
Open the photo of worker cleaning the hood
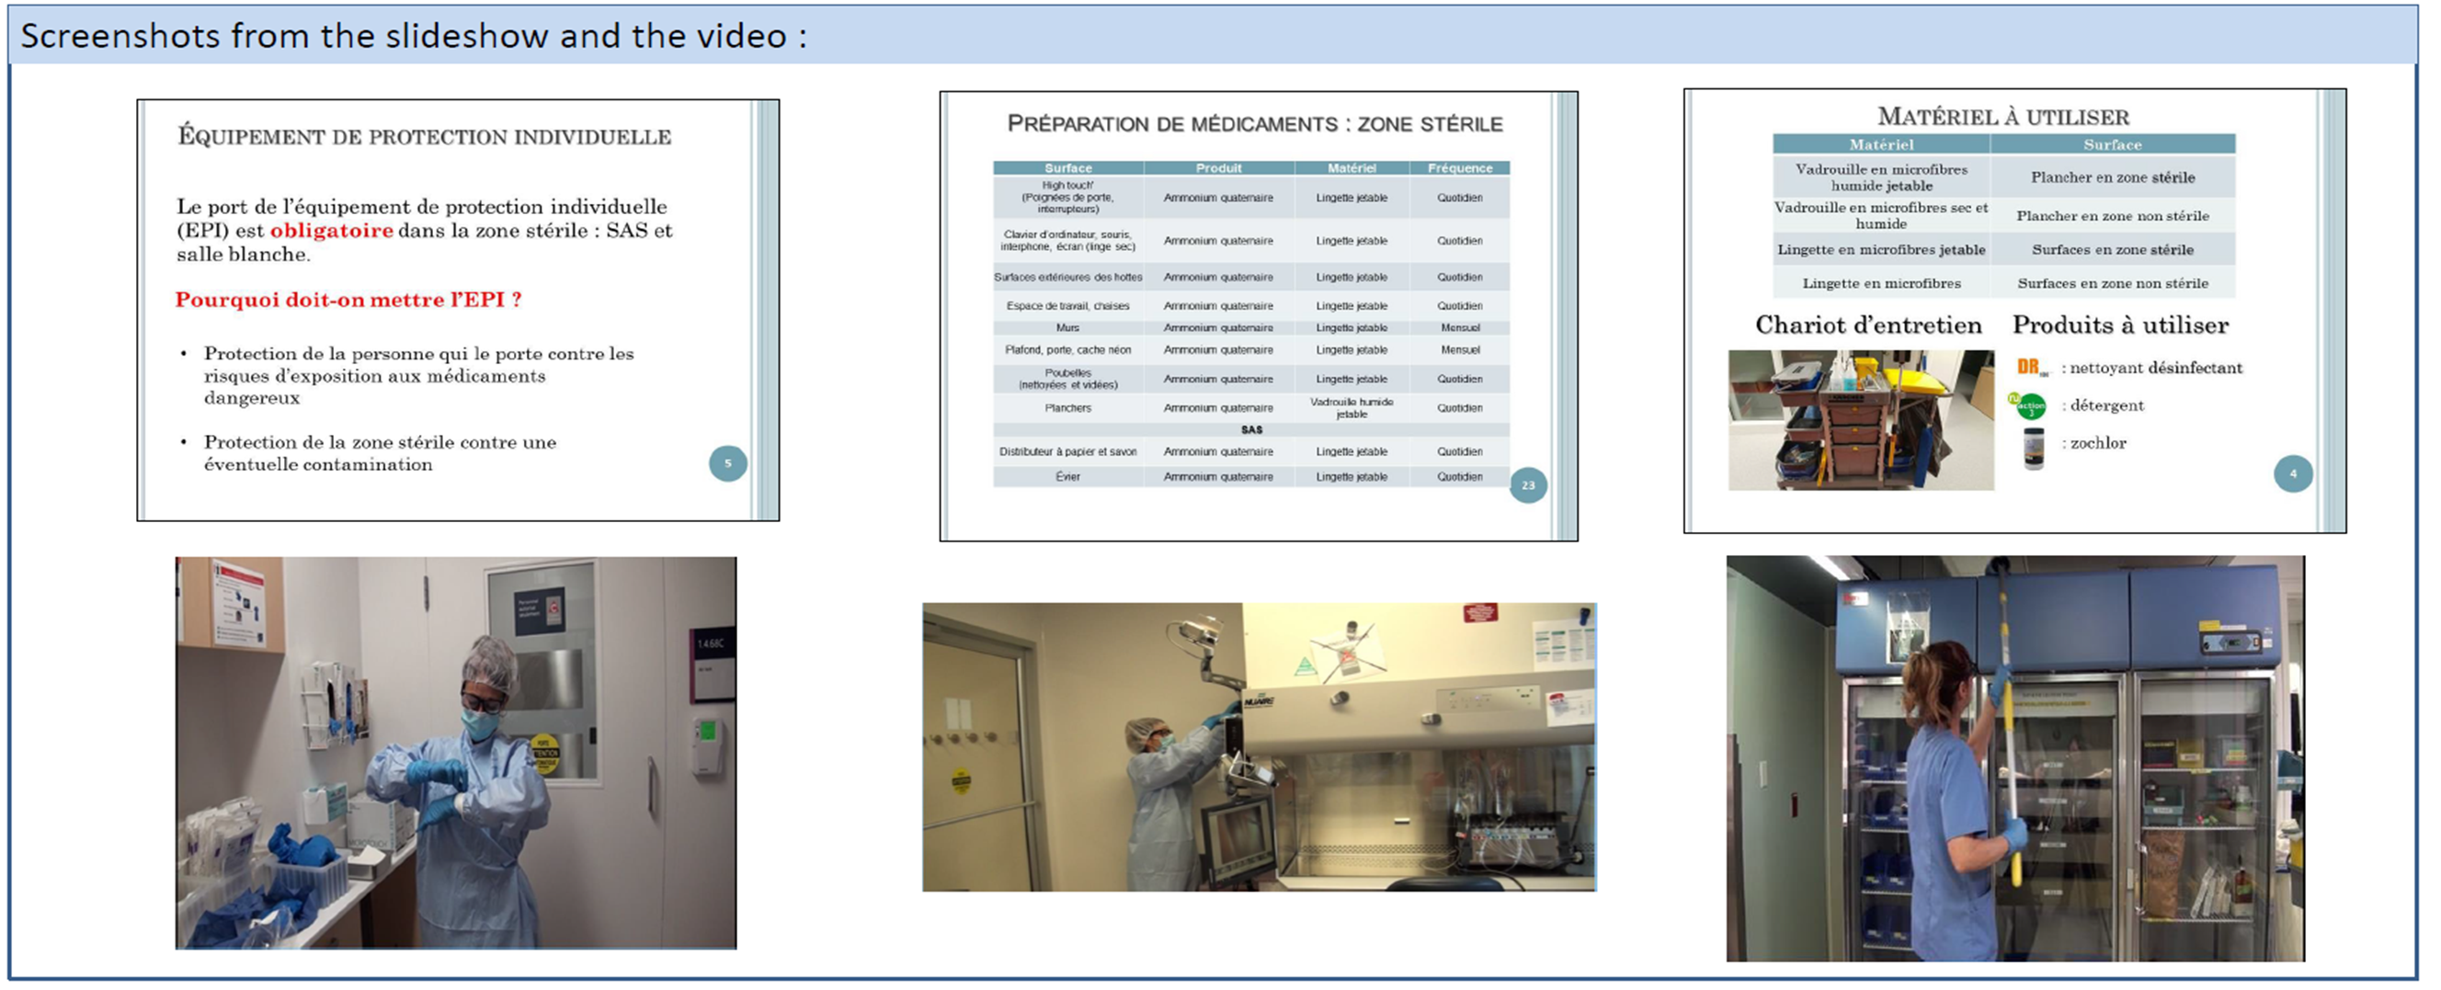pos(1259,746)
